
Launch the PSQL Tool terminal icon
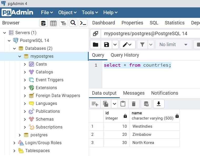tap(83, 23)
